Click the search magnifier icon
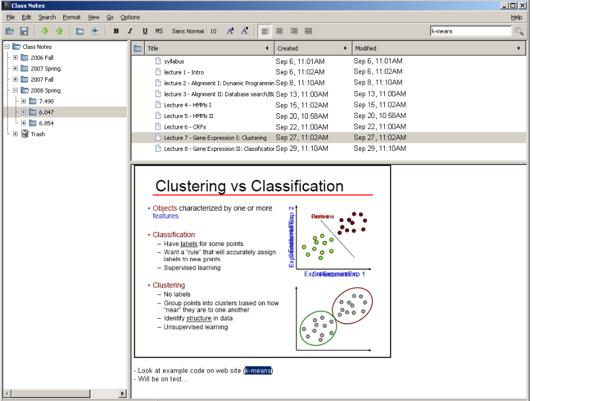 [519, 31]
